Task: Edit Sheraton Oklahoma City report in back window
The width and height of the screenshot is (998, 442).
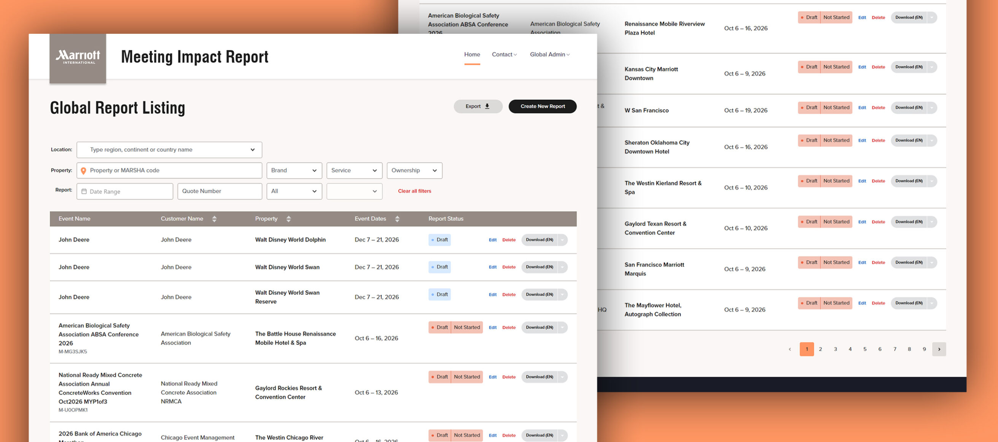Action: 862,140
